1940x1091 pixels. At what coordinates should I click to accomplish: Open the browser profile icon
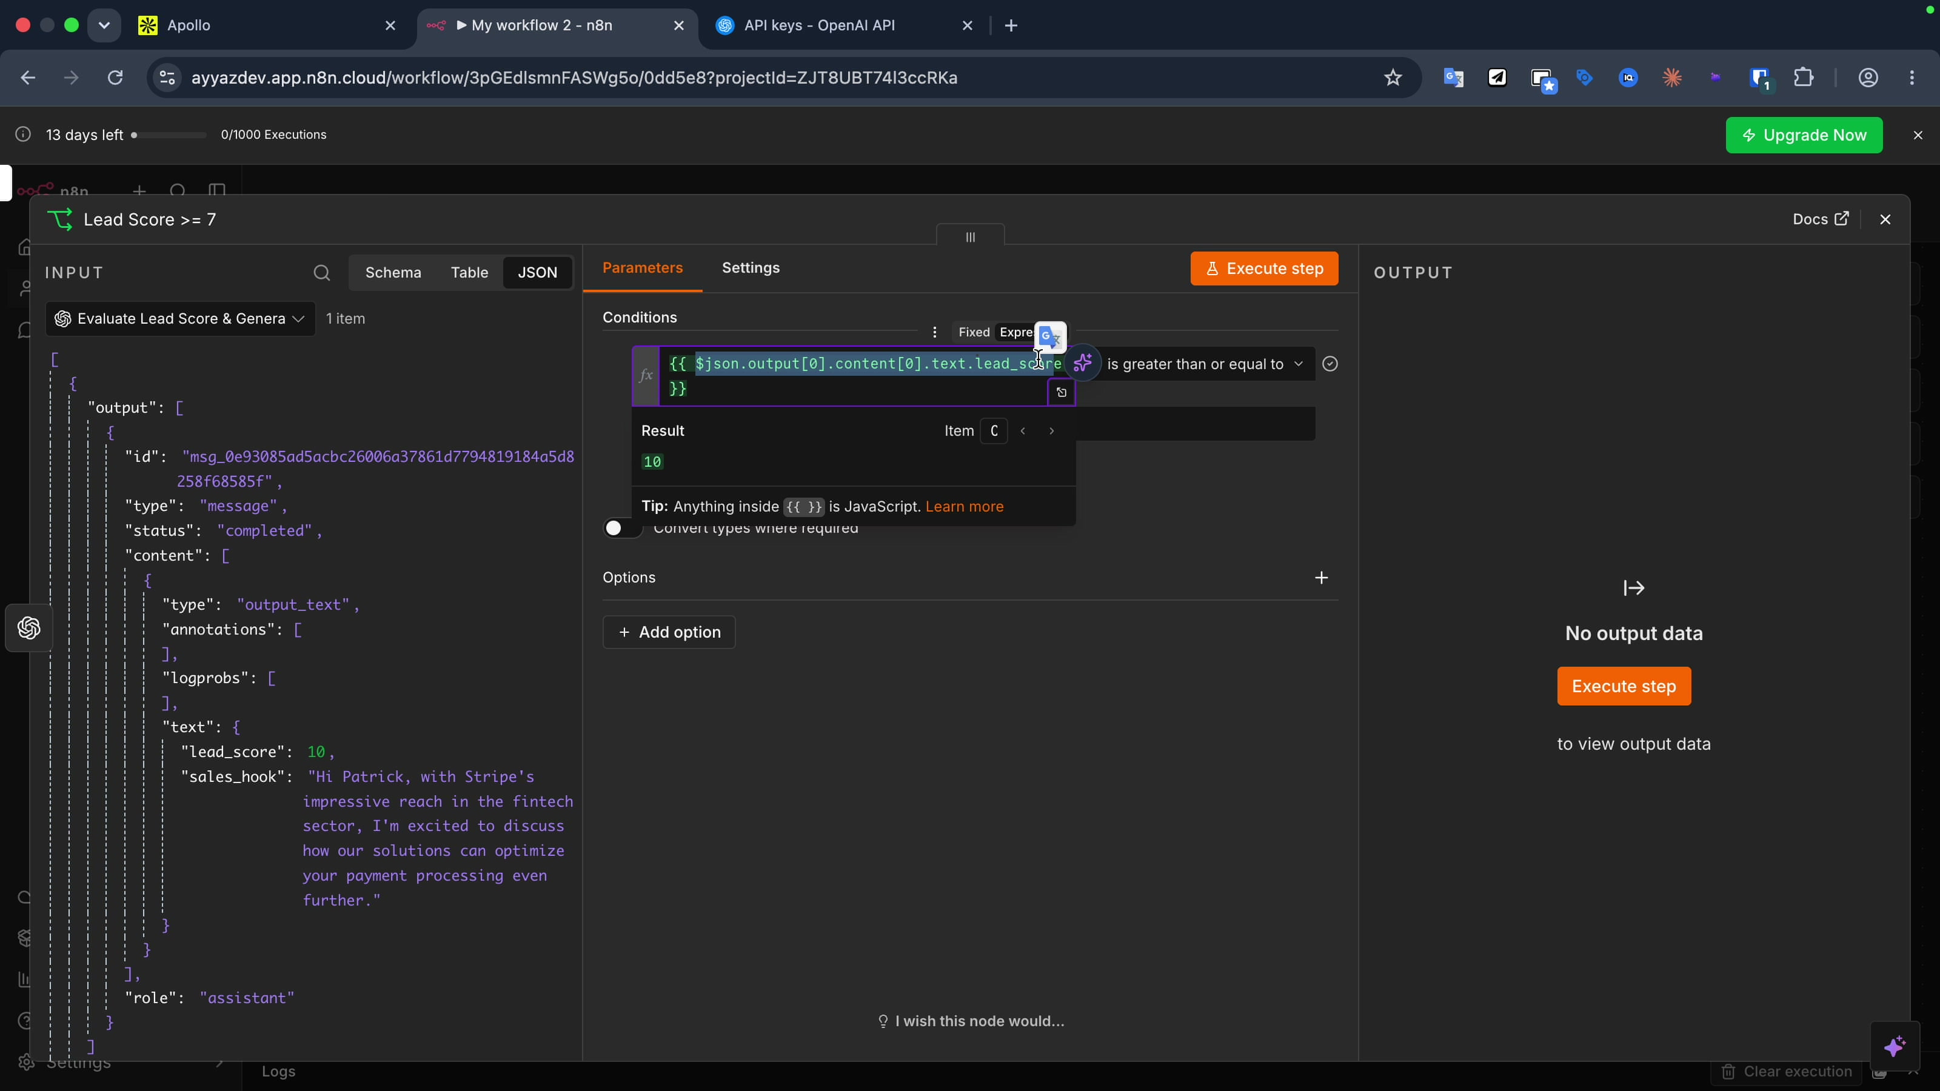click(x=1868, y=78)
